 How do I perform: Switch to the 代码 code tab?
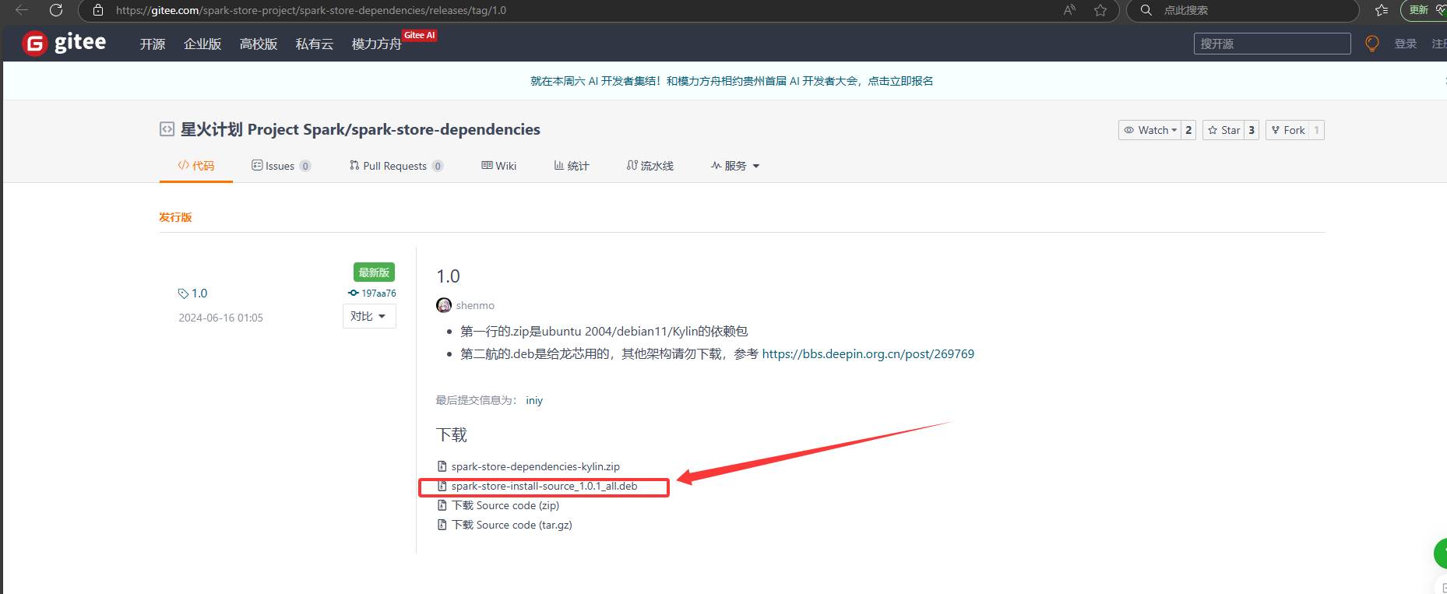click(196, 166)
